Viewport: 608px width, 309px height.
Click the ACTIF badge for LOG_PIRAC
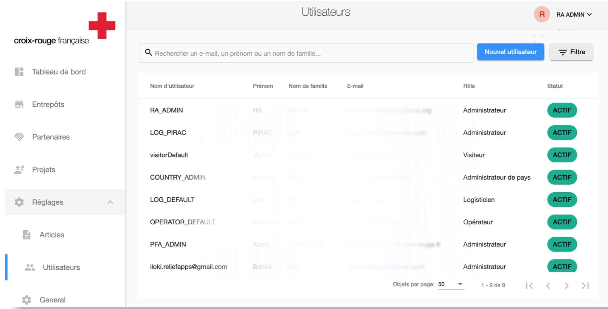(562, 133)
